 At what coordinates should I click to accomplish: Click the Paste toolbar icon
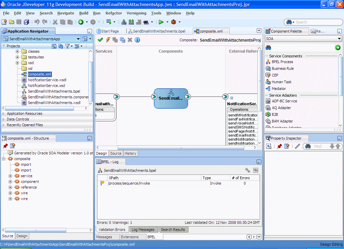point(70,22)
